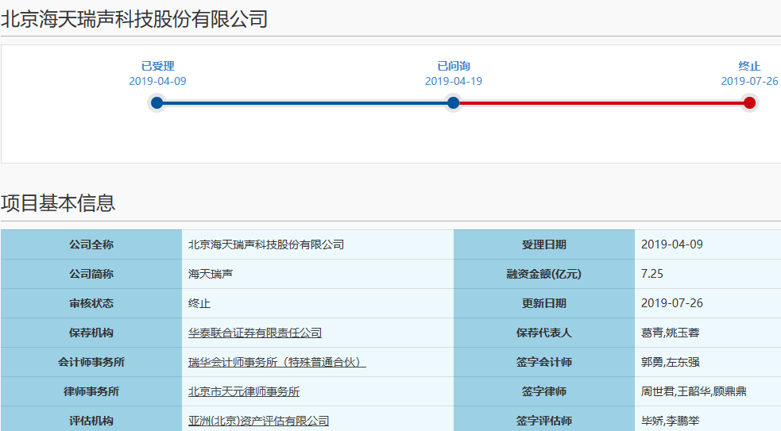Click the 签字会计师 header cell

pyautogui.click(x=544, y=362)
